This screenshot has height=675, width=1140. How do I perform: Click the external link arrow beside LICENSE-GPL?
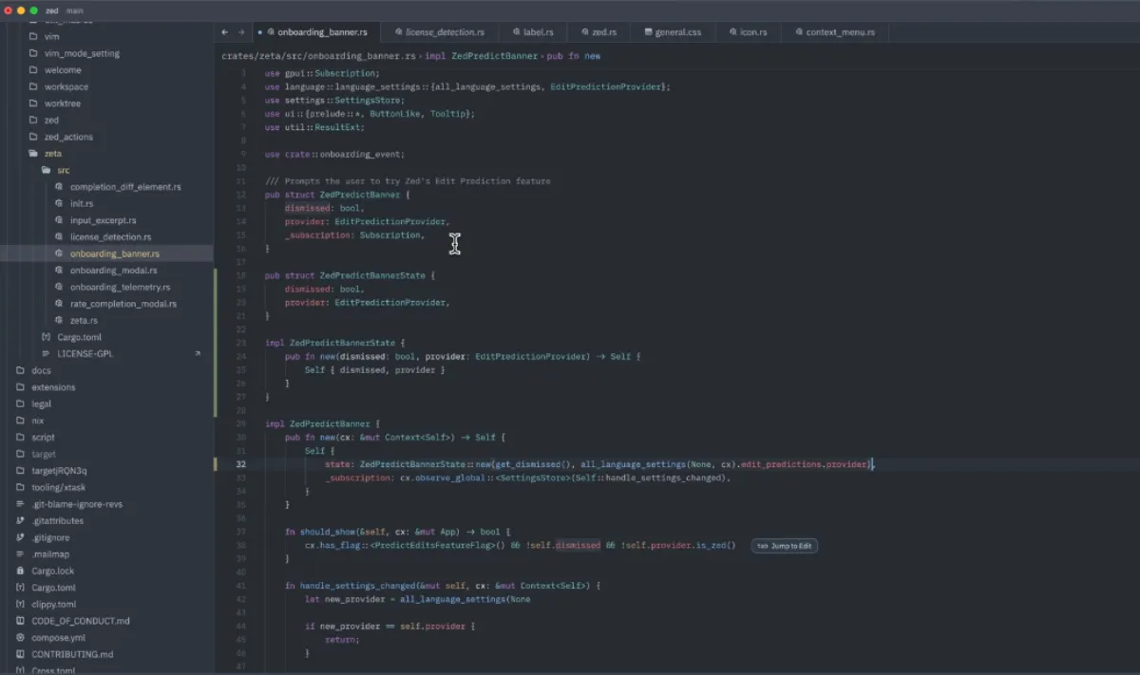coord(198,353)
